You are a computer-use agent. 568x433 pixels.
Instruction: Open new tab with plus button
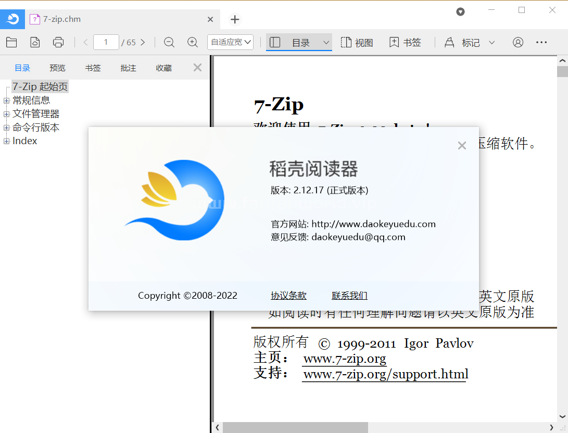pos(235,19)
